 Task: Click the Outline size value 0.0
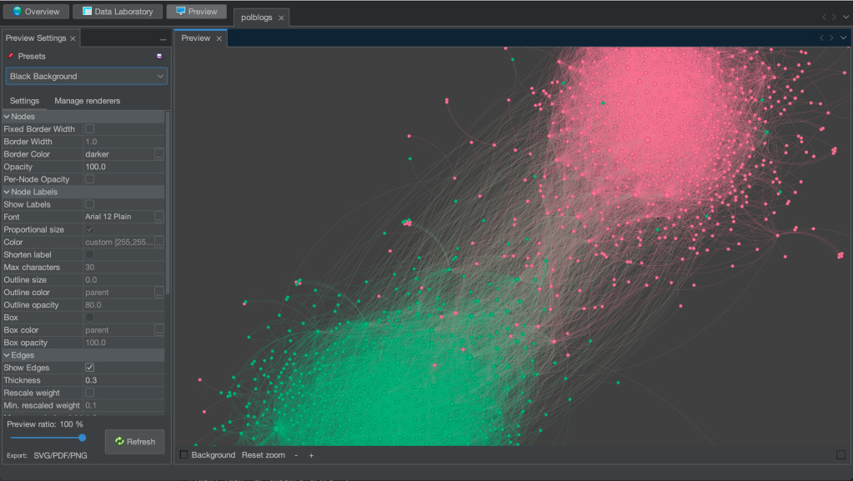(x=123, y=279)
